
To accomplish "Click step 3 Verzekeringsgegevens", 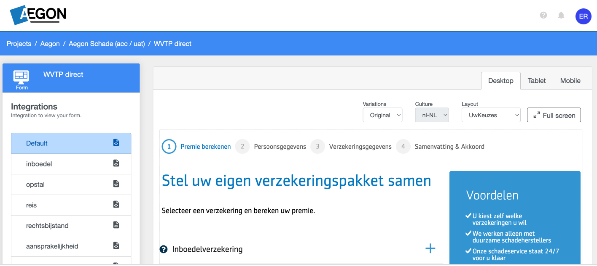I will pyautogui.click(x=351, y=147).
